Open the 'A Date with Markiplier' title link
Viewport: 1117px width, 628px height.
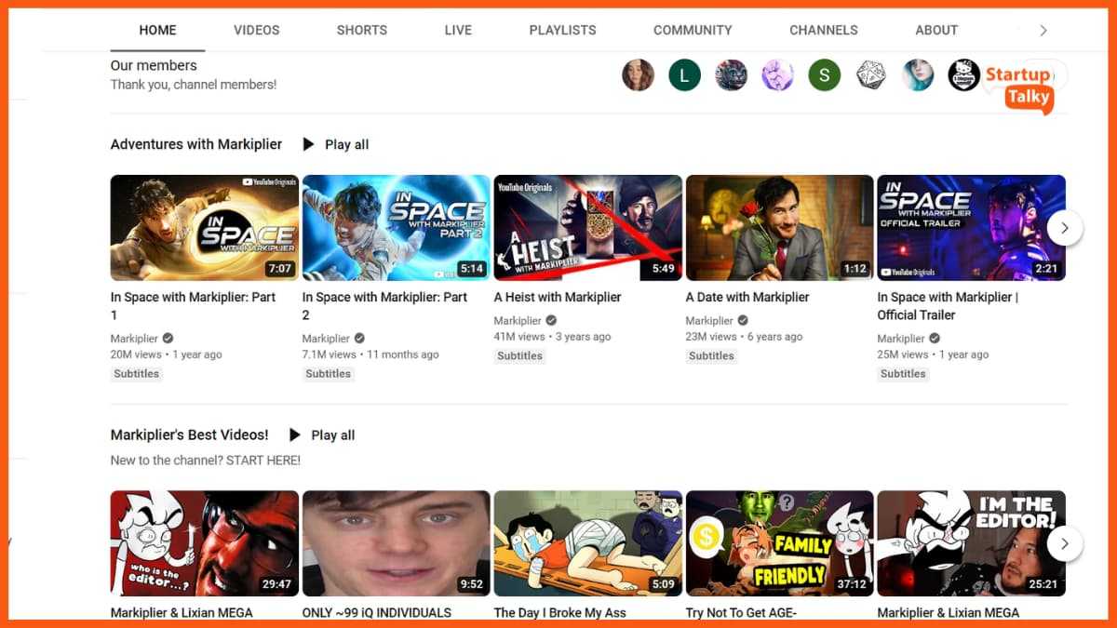point(747,297)
